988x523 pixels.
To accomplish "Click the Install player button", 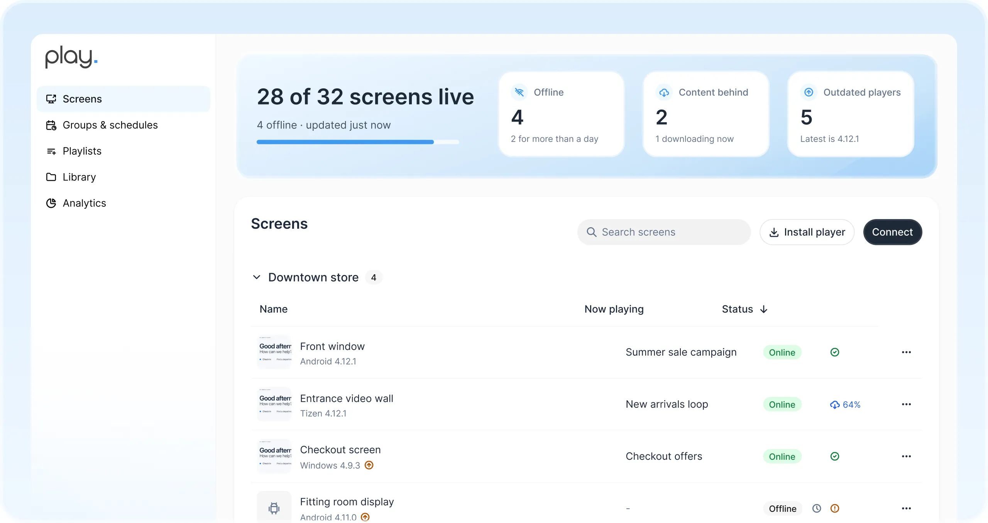I will 807,232.
